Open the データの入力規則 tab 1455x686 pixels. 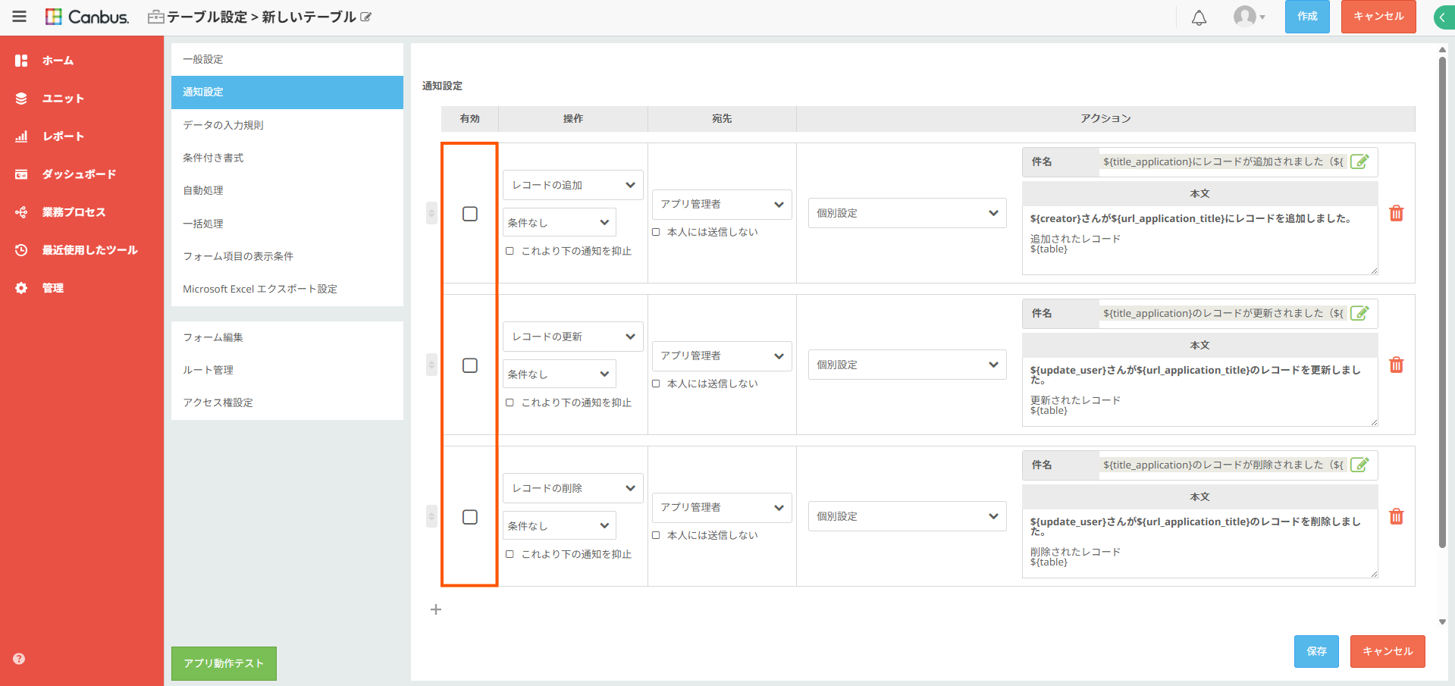point(287,125)
